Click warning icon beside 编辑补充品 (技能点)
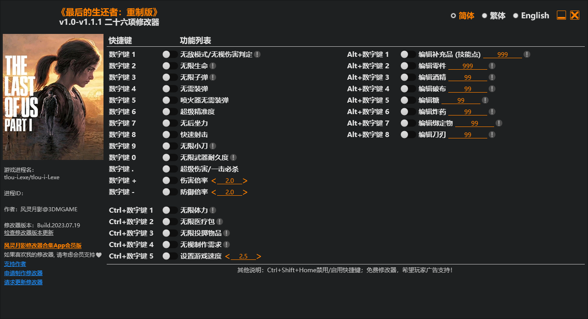Viewport: 588px width, 319px height. pos(527,54)
